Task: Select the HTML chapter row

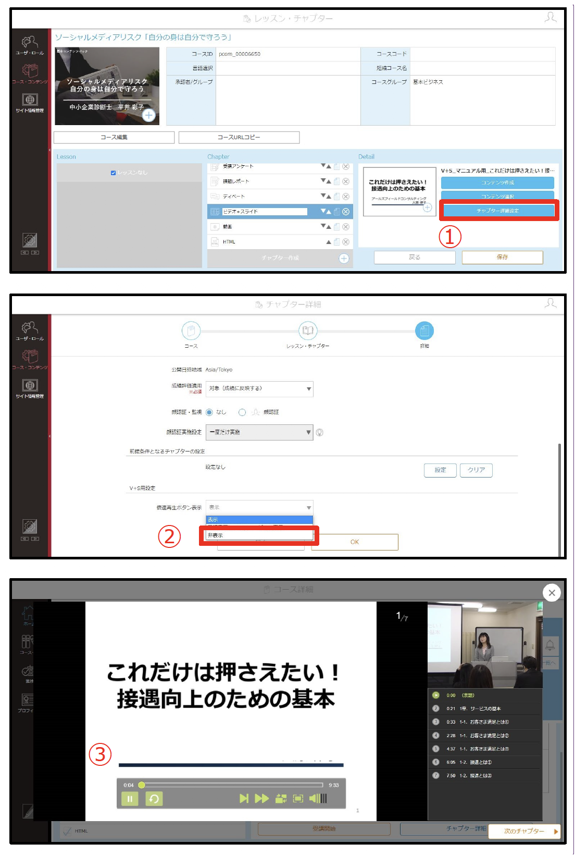Action: tap(280, 242)
